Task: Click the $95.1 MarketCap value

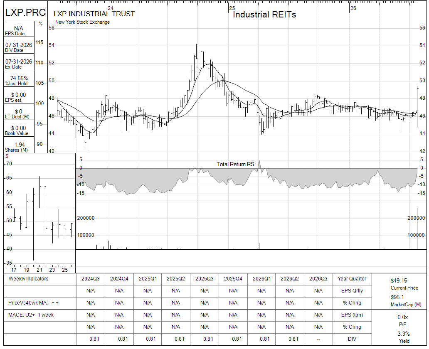Action: pos(397,297)
